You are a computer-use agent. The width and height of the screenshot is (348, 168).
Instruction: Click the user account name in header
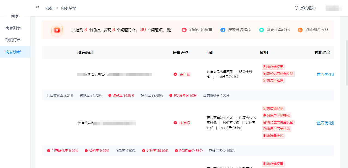(x=334, y=8)
